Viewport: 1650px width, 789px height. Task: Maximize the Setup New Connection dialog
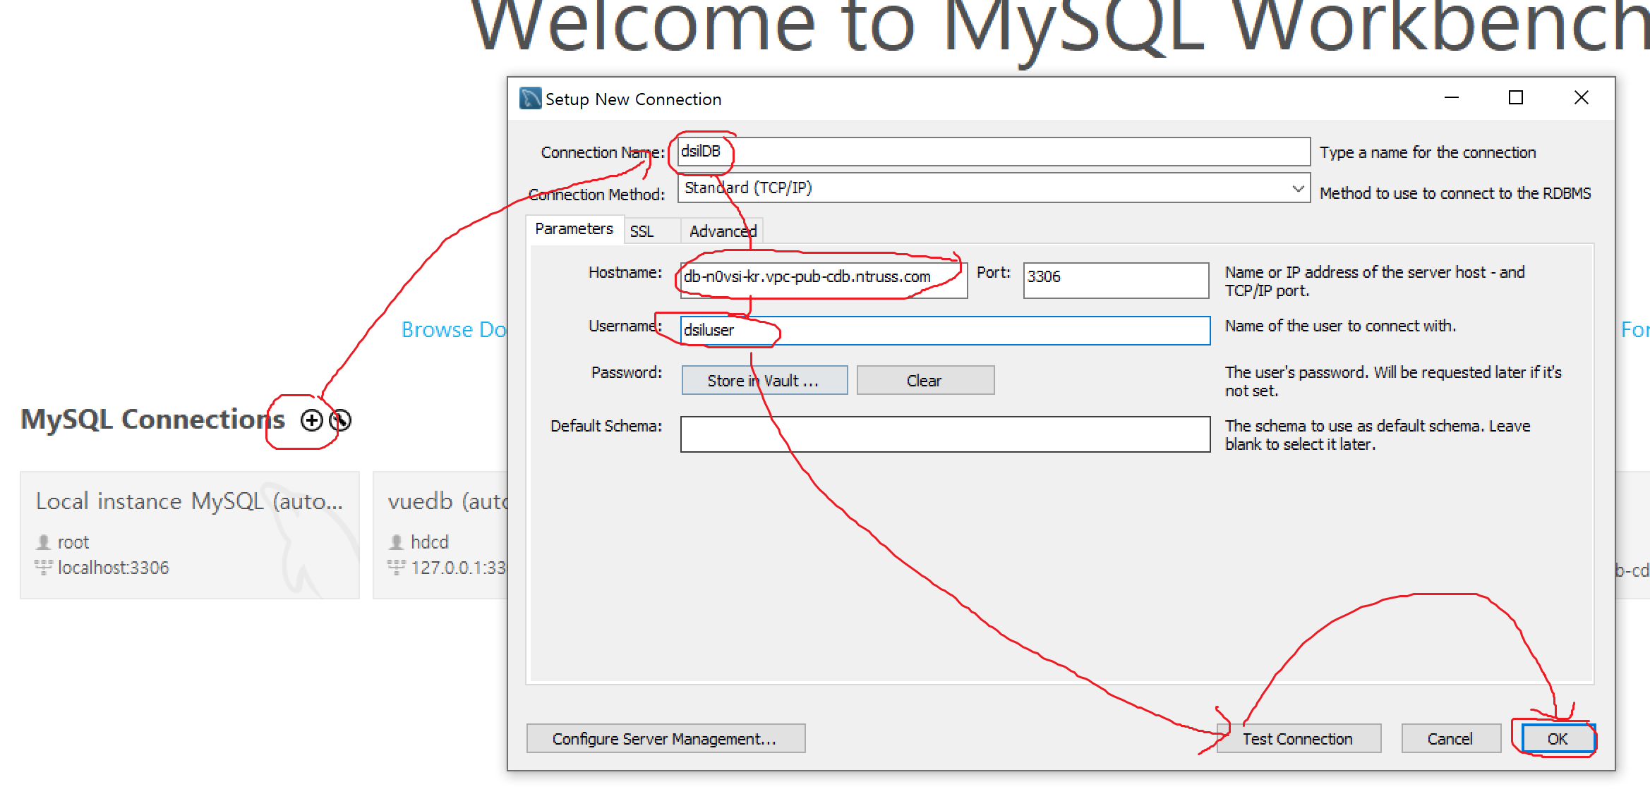1515,98
